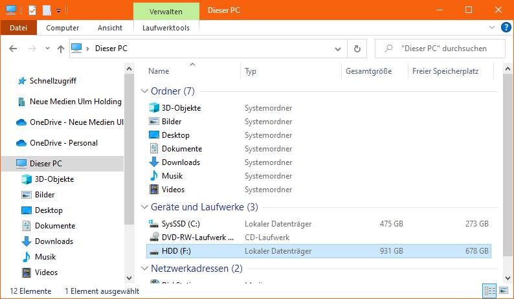The image size is (514, 299).
Task: Click the "Dieser PC" durchsuchen search field
Action: coord(447,49)
